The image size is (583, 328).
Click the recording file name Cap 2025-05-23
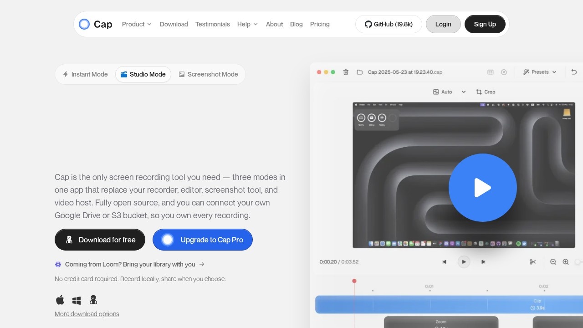point(405,72)
